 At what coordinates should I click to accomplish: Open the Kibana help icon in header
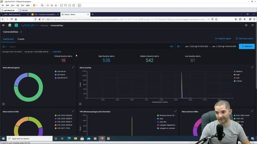(246, 25)
